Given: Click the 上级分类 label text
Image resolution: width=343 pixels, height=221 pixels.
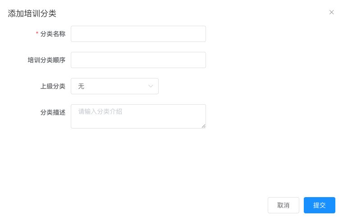Looking at the screenshot, I should [x=53, y=86].
